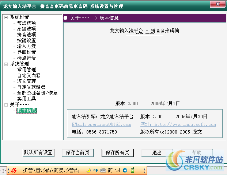The width and height of the screenshot is (227, 175).
Task: Click the blue down-arrow menu icon
Action: click(x=125, y=170)
